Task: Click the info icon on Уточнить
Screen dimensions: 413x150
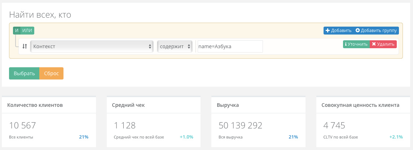Action: (x=346, y=44)
